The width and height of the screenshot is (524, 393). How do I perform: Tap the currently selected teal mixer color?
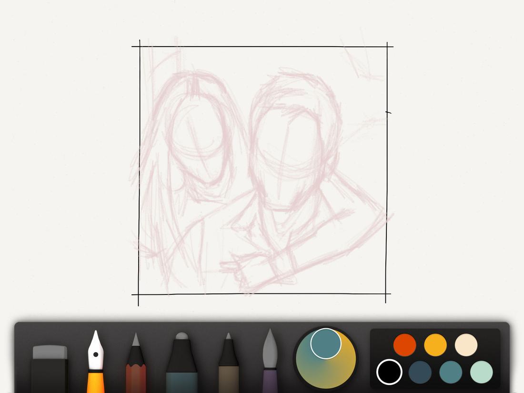pos(325,343)
